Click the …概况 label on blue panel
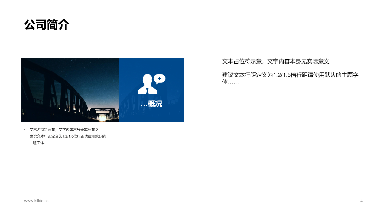This screenshot has height=217, width=387. (151, 104)
